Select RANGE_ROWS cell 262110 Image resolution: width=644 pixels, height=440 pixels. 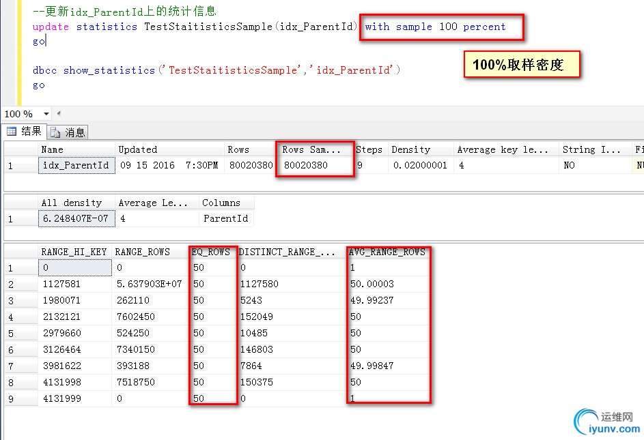[150, 300]
